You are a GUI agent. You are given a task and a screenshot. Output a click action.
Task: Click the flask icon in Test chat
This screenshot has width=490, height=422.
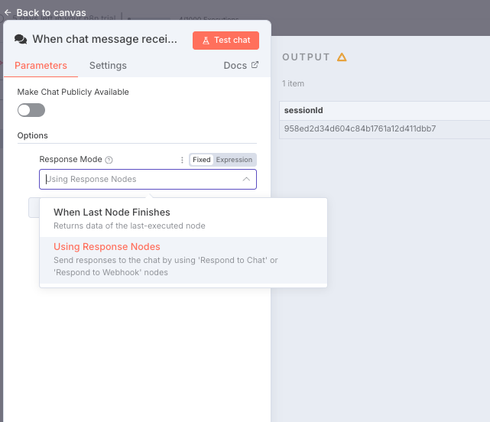pos(206,41)
